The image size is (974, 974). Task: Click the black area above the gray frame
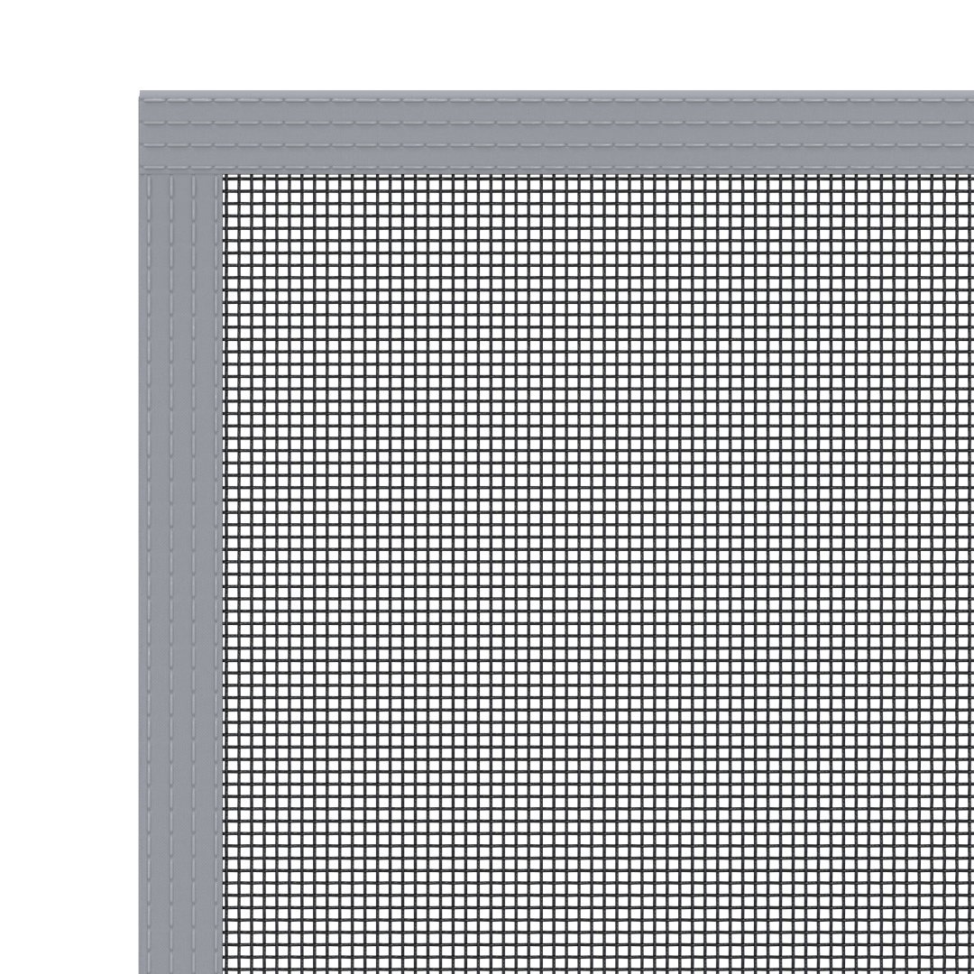click(x=541, y=43)
